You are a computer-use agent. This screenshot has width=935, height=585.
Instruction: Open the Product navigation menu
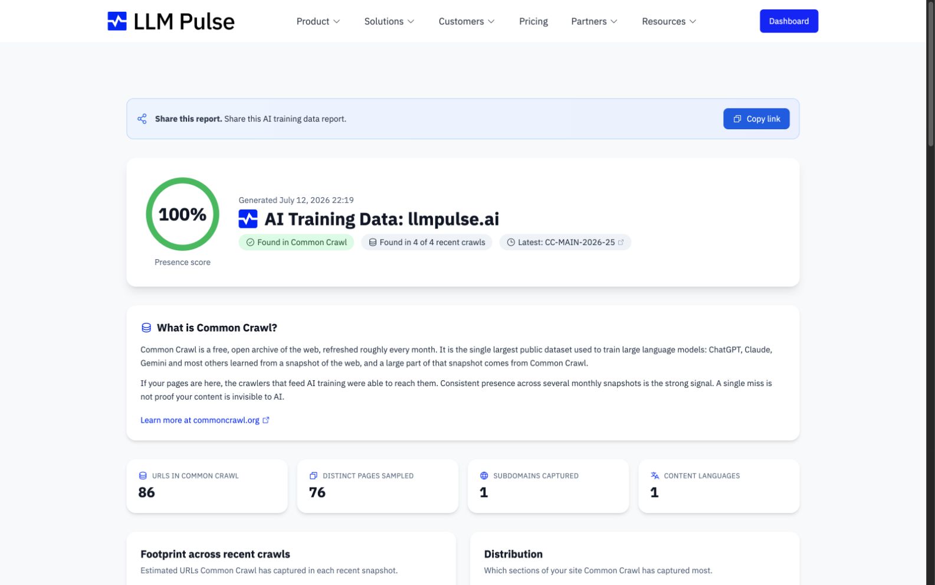click(318, 21)
